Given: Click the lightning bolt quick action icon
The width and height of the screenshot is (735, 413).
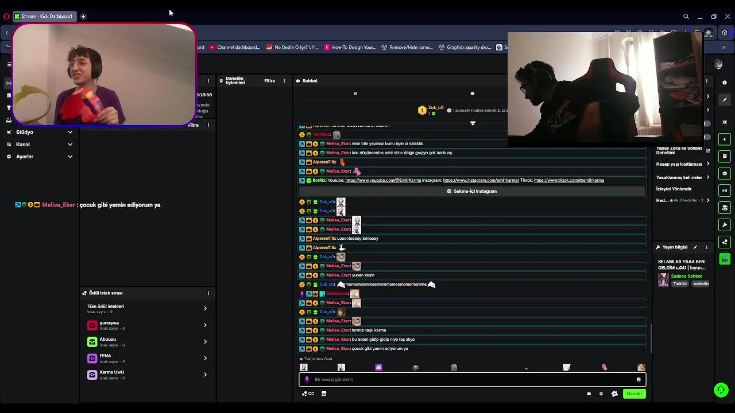Looking at the screenshot, I should tap(725, 139).
